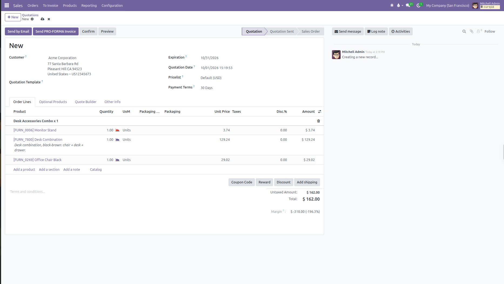Switch to the Optional Products tab
The width and height of the screenshot is (504, 284).
[53, 102]
